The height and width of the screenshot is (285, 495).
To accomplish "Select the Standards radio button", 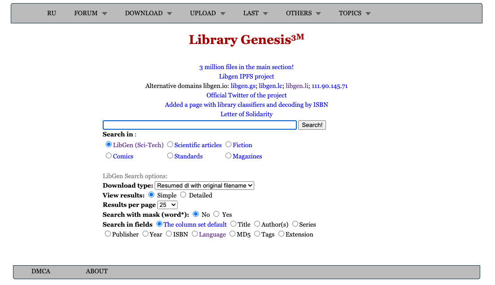I will tap(170, 155).
